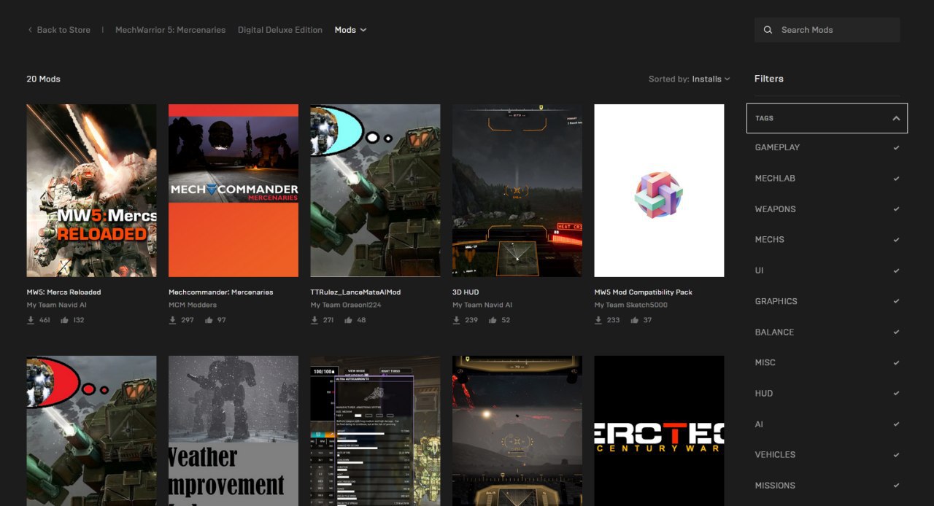Click the download icon under MW5: Mercs Reloaded

point(30,320)
